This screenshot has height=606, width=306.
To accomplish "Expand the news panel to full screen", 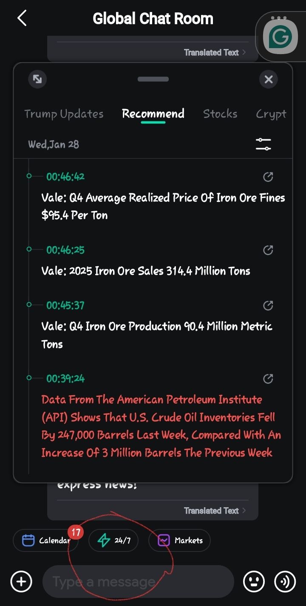I will (37, 79).
